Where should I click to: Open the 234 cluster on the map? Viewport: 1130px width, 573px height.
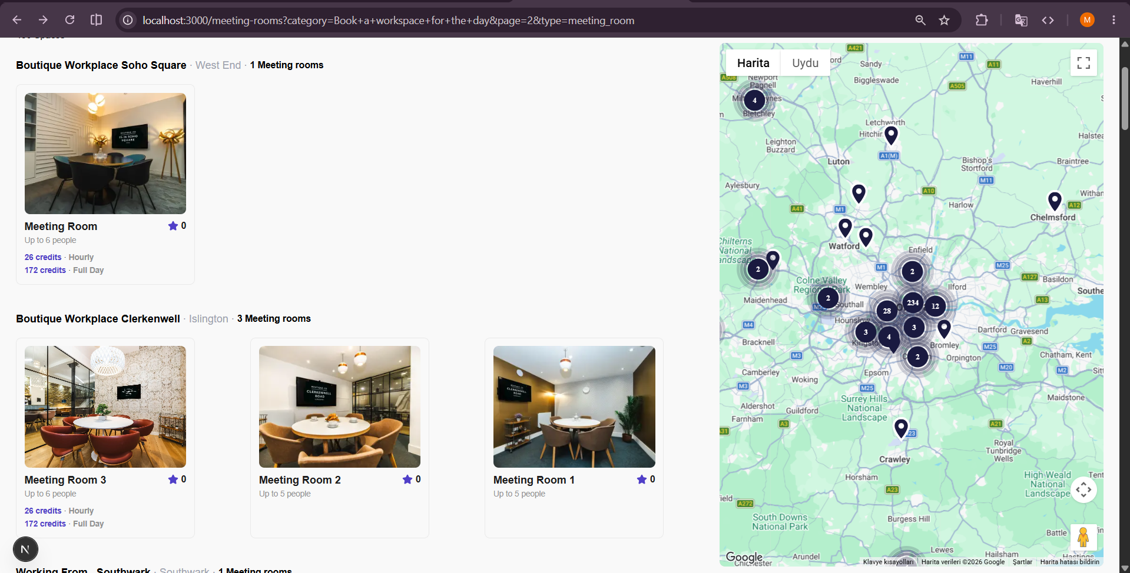(x=913, y=302)
